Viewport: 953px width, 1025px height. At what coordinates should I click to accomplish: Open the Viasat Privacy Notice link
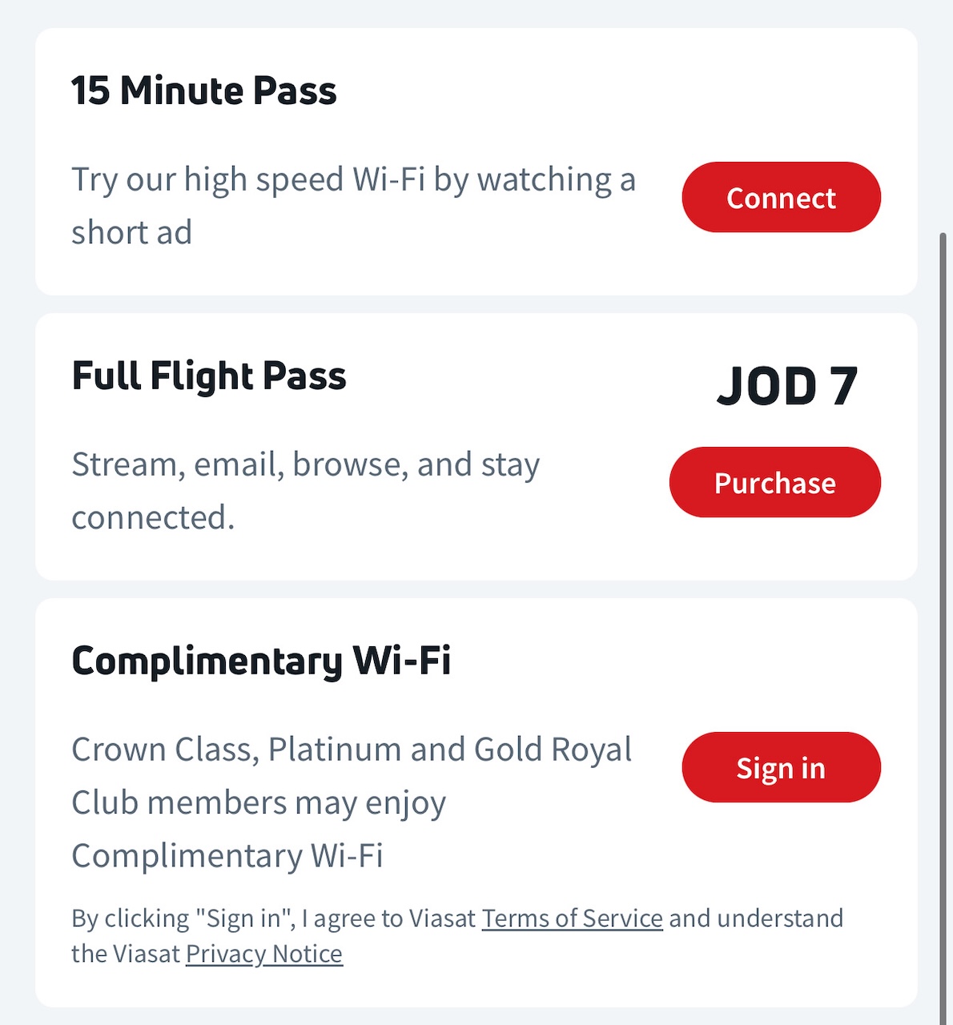(x=263, y=954)
